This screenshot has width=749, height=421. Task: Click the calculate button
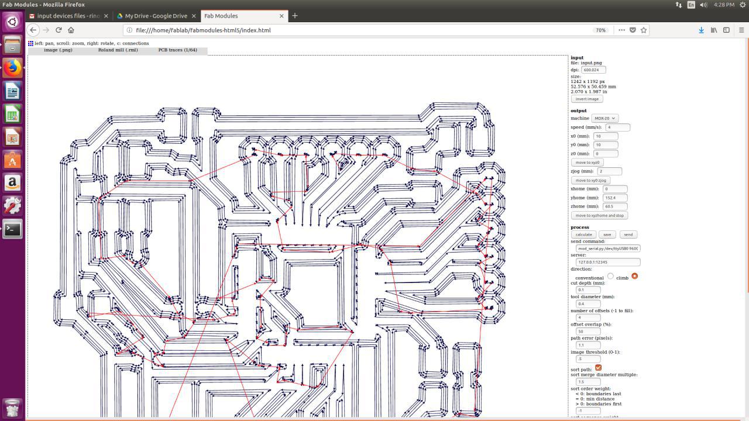[x=583, y=234]
